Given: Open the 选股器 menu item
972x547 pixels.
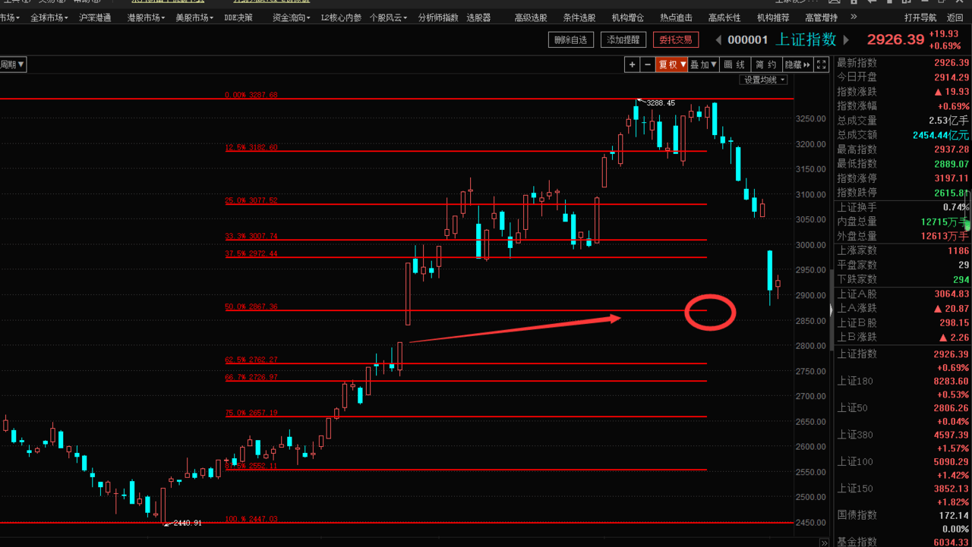Looking at the screenshot, I should (x=478, y=17).
